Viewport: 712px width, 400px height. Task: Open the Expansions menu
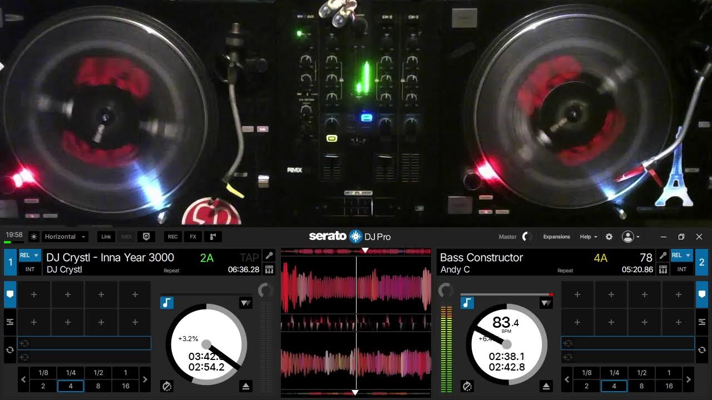(557, 237)
